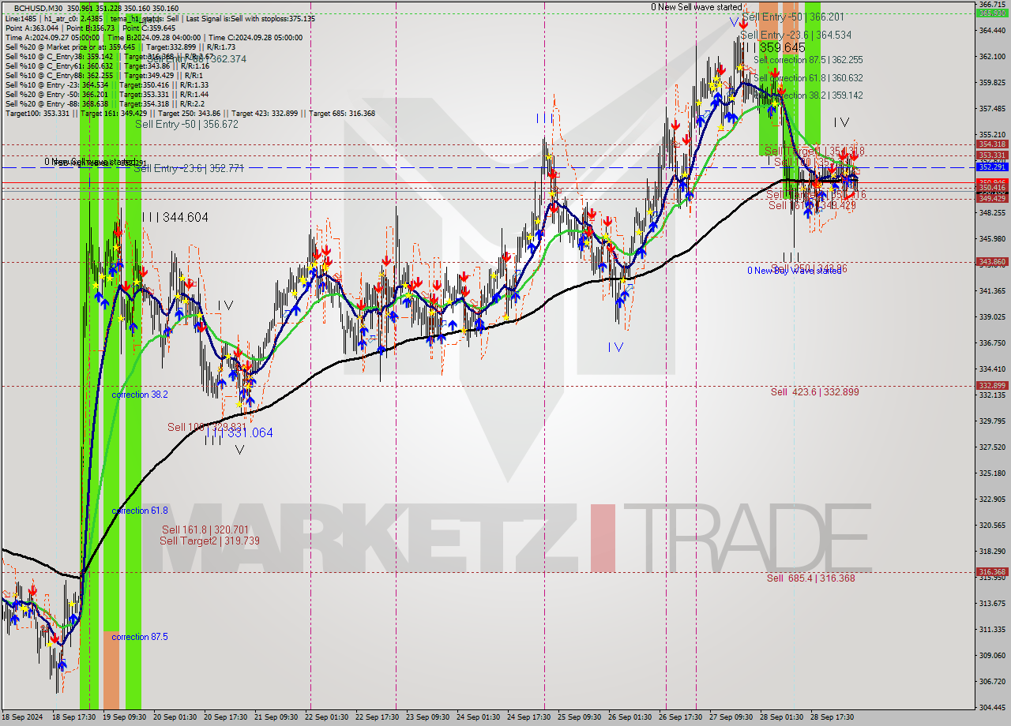Click the '27 Sep 09:30' time label
The height and width of the screenshot is (726, 1011).
(x=731, y=717)
